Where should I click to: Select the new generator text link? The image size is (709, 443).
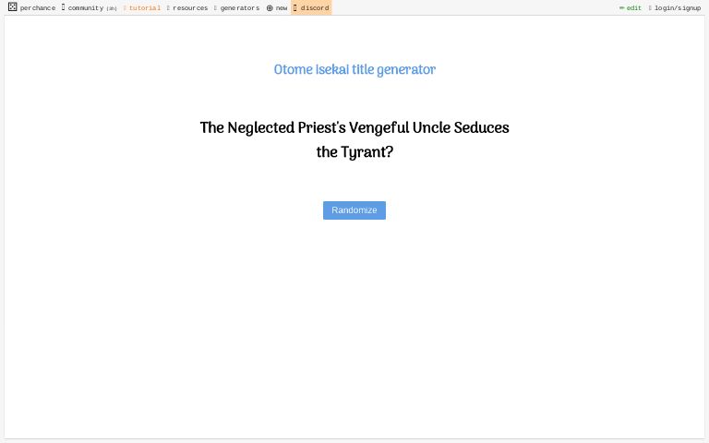(282, 7)
